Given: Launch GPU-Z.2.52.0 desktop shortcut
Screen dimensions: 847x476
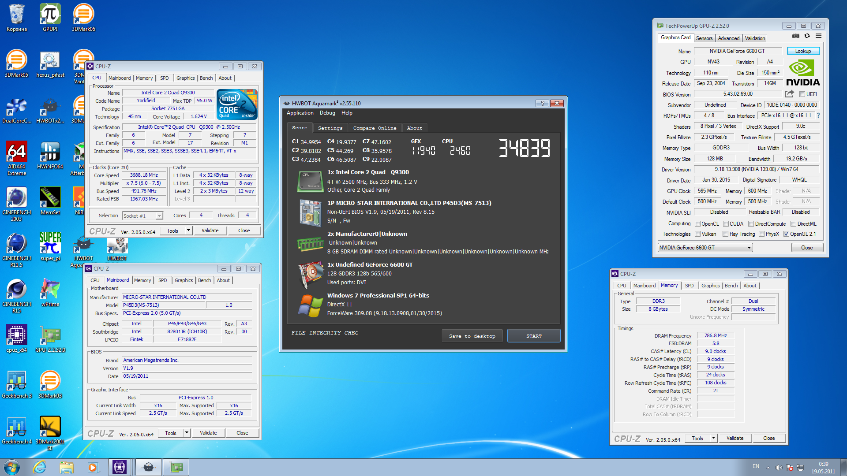Looking at the screenshot, I should tap(50, 338).
